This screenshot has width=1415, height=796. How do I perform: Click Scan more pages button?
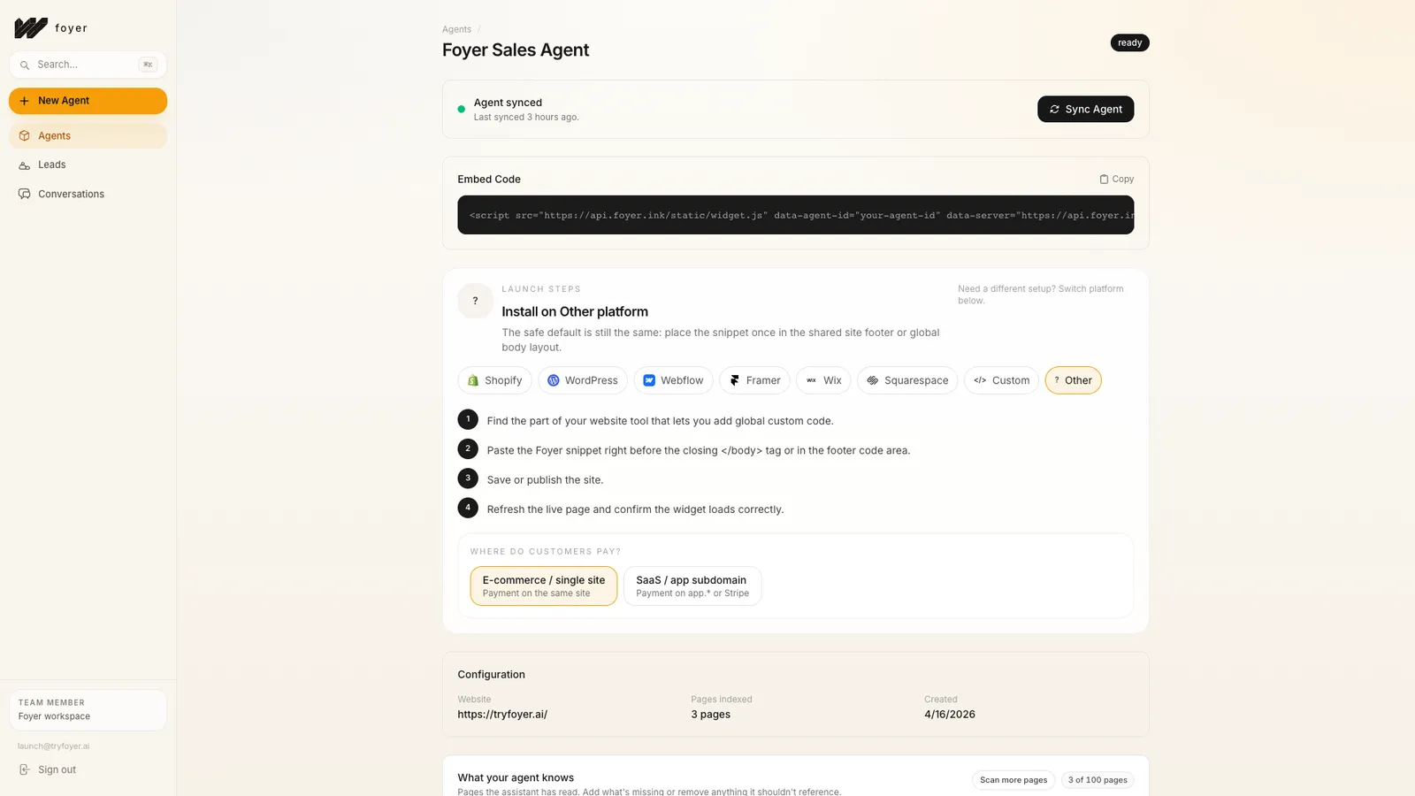(1013, 780)
